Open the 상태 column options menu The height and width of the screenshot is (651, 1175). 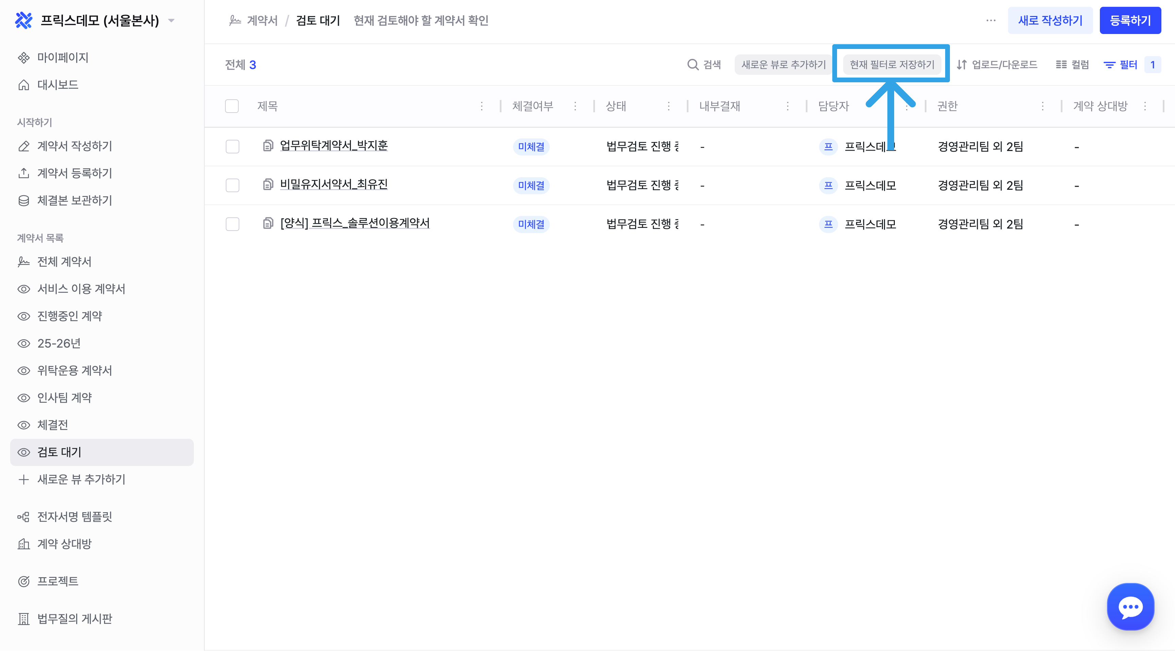coord(669,106)
